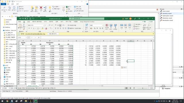
Task: Click the Undo arrow in Excel
Action: coord(33,19)
